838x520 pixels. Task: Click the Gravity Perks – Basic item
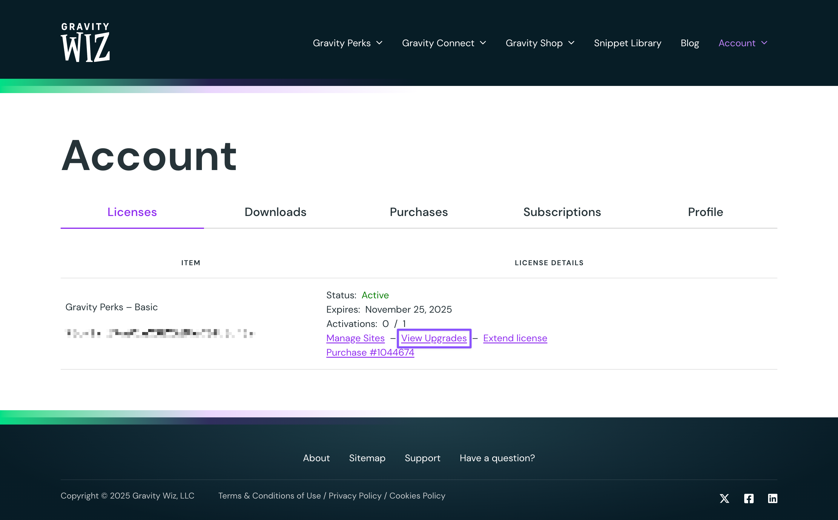click(x=112, y=307)
